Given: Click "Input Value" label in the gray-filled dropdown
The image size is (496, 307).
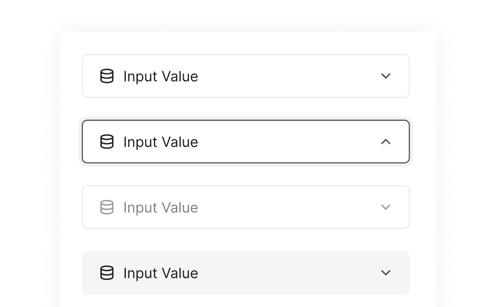Looking at the screenshot, I should click(160, 273).
